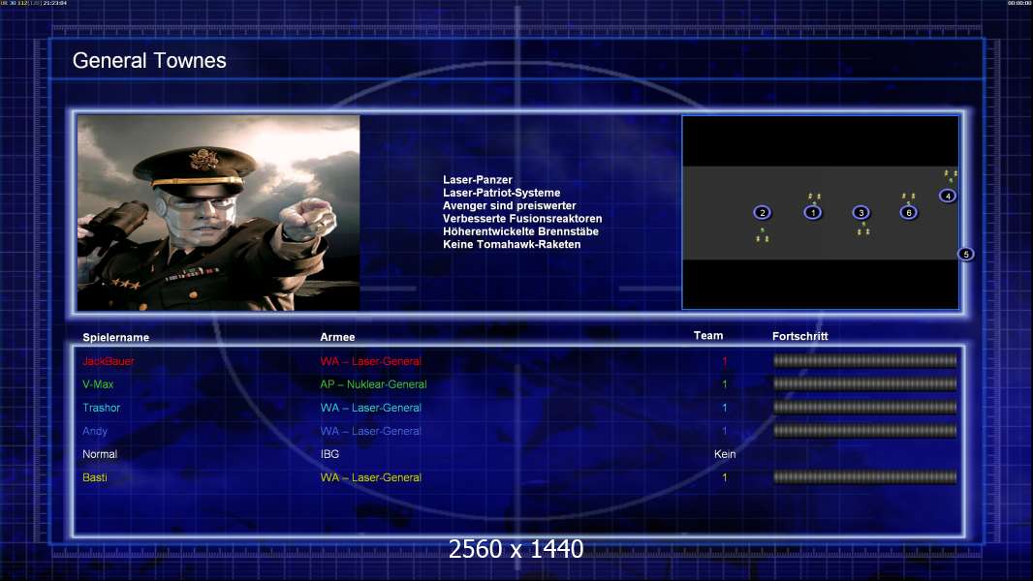
Task: Click the Fortschritt column header
Action: click(799, 336)
